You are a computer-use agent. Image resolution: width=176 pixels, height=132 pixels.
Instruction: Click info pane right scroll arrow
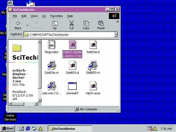tap(36, 104)
